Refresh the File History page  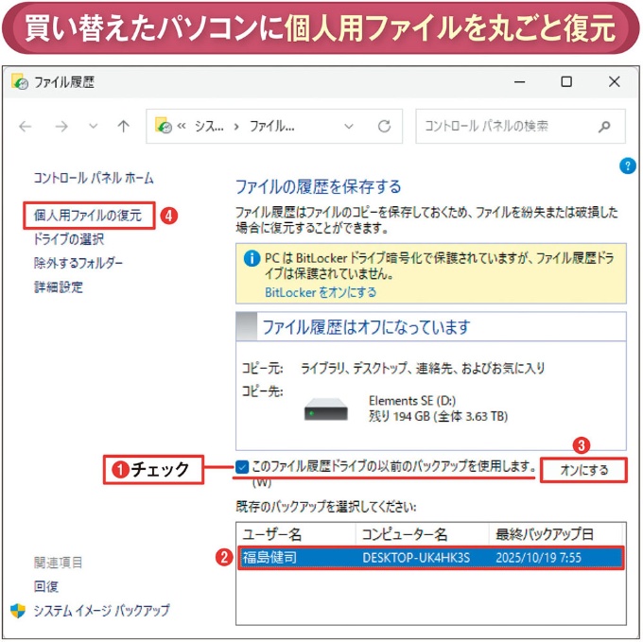(x=384, y=126)
